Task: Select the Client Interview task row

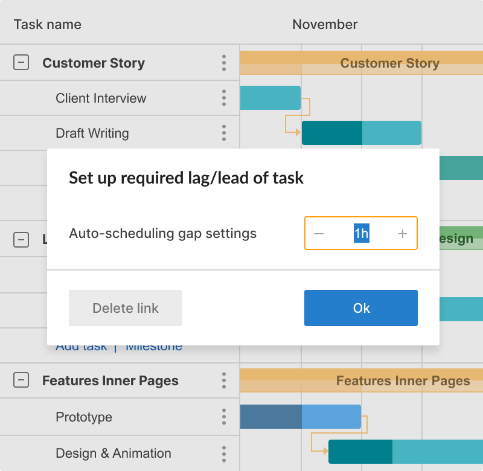Action: 101,98
